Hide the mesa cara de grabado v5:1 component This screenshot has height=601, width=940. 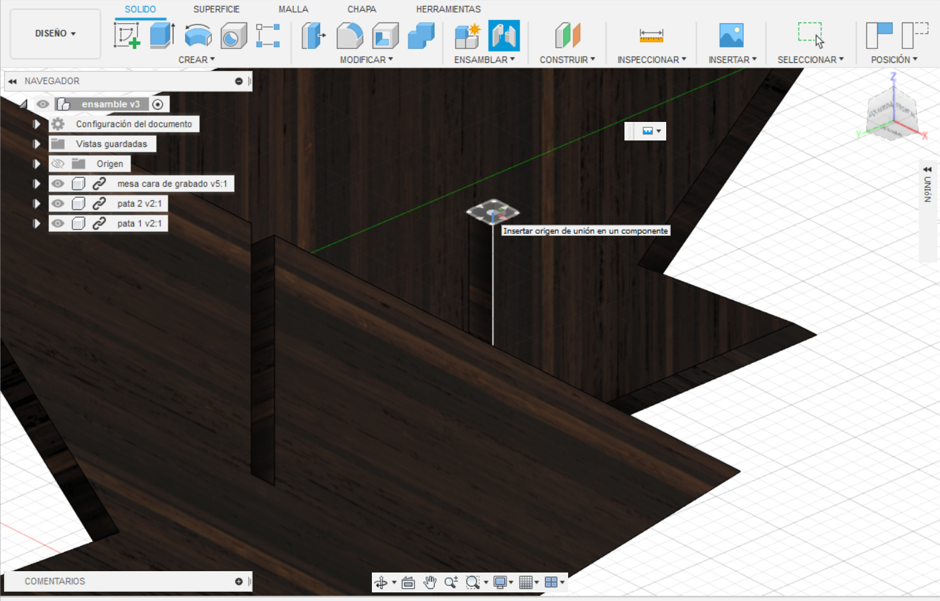pos(58,184)
